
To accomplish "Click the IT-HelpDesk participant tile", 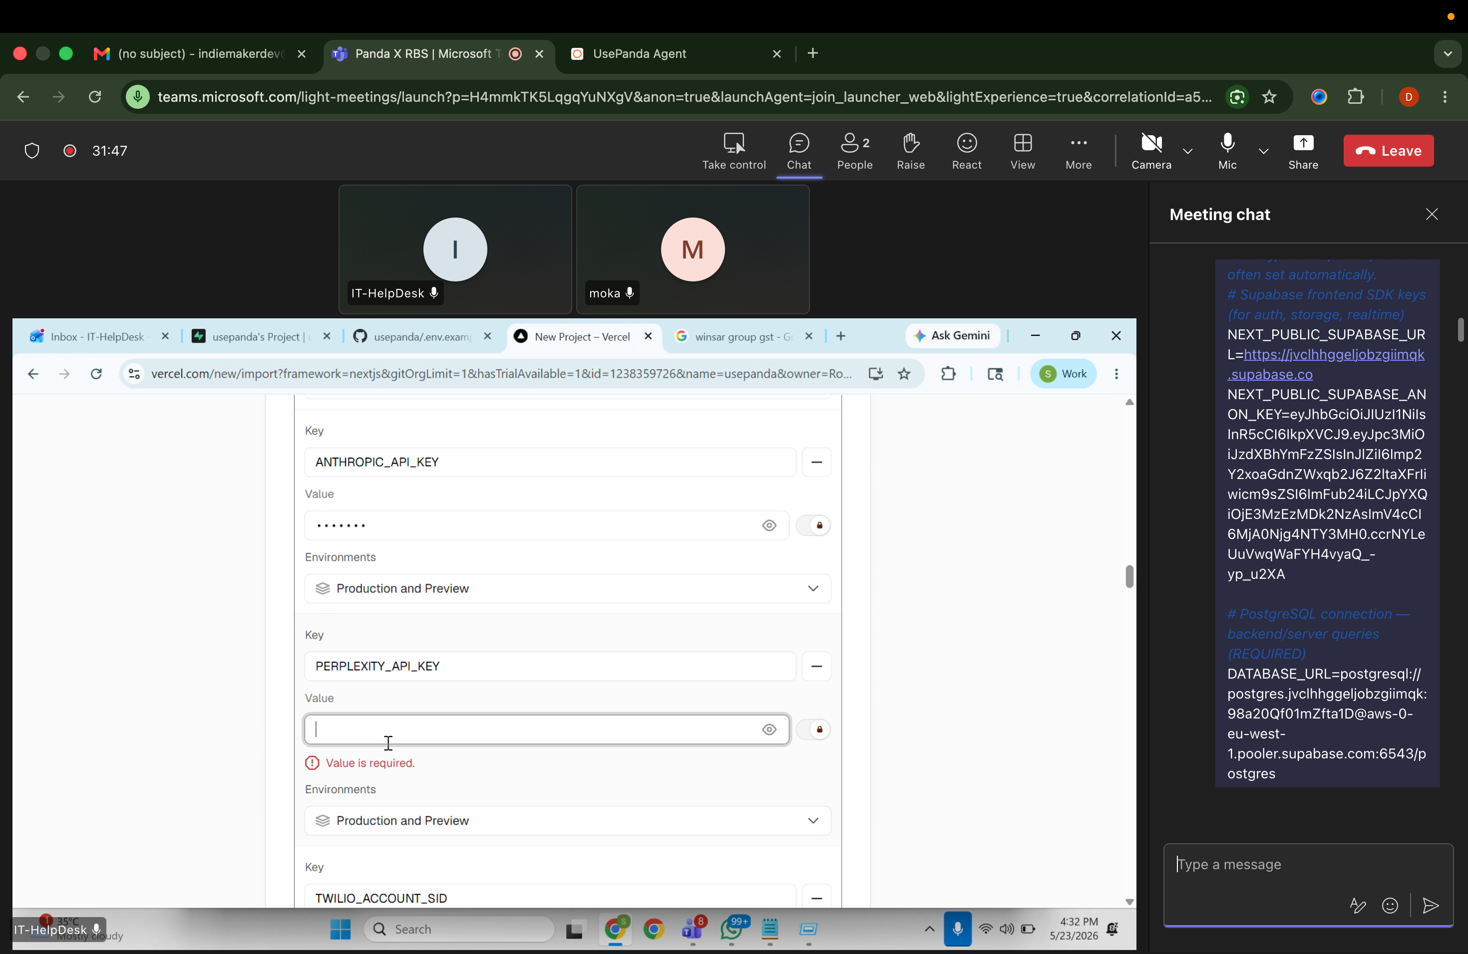I will (x=455, y=249).
